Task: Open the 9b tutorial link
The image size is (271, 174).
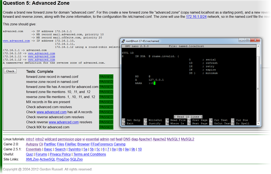Action: click(133, 149)
